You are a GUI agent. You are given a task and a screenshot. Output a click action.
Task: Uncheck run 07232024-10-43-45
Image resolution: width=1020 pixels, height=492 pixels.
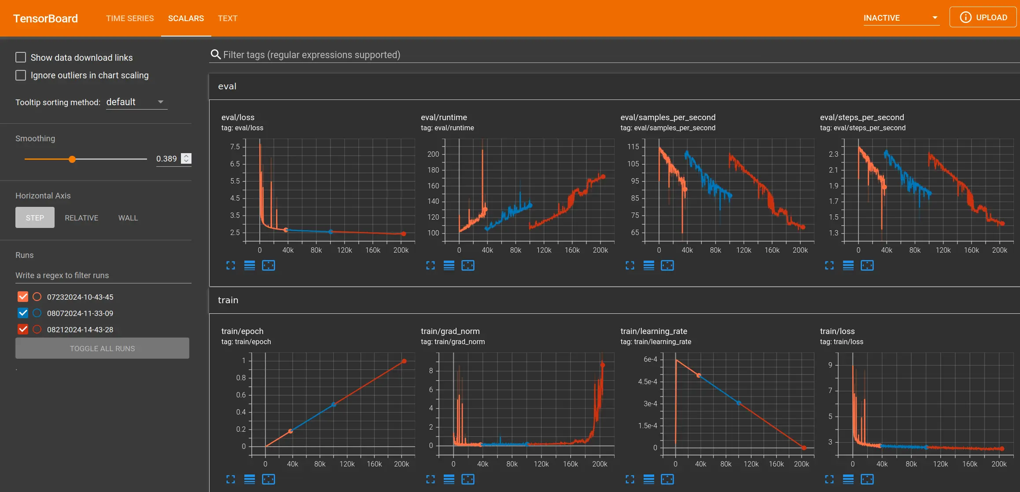click(x=23, y=297)
